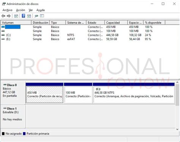Click the action pane toolbar icon next to Help
Image resolution: width=180 pixels, height=142 pixels.
click(x=29, y=16)
